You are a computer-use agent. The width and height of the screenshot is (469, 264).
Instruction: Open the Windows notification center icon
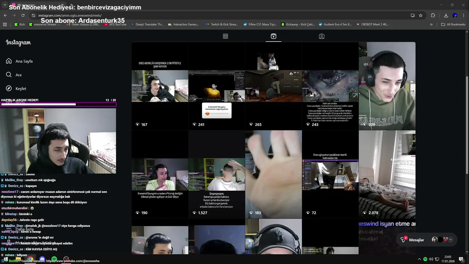coord(461,259)
